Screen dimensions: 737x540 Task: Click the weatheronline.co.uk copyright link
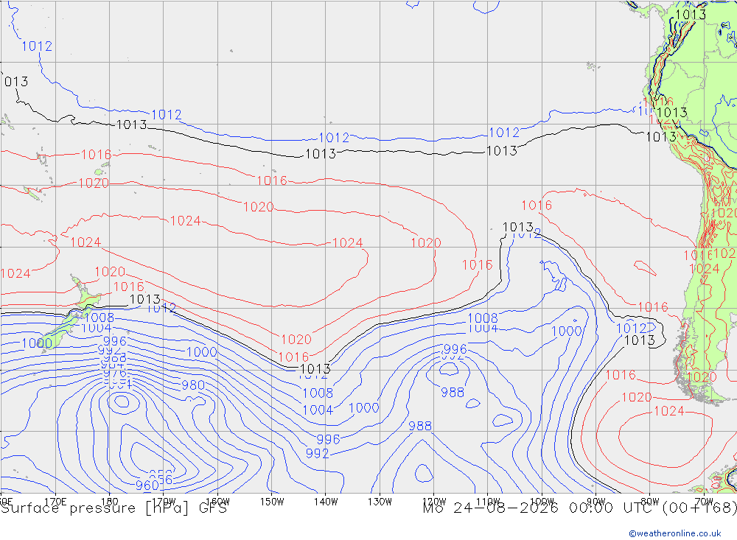click(675, 533)
